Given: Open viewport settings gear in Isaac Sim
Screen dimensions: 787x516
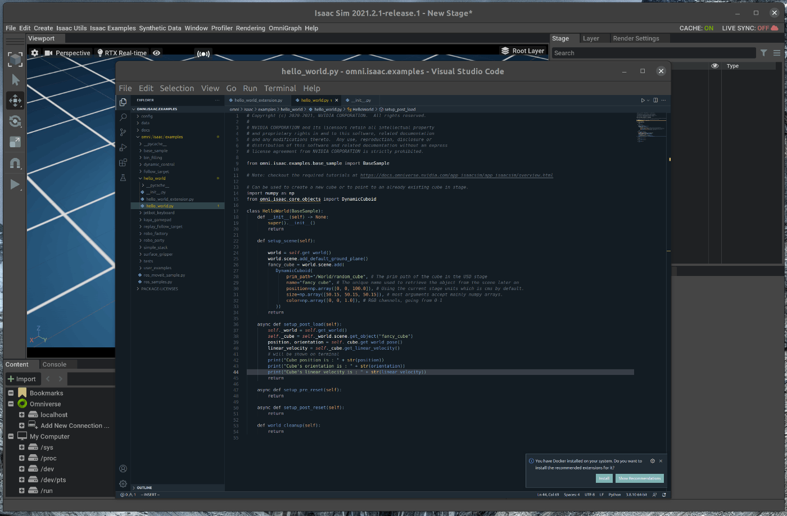Looking at the screenshot, I should pyautogui.click(x=35, y=53).
